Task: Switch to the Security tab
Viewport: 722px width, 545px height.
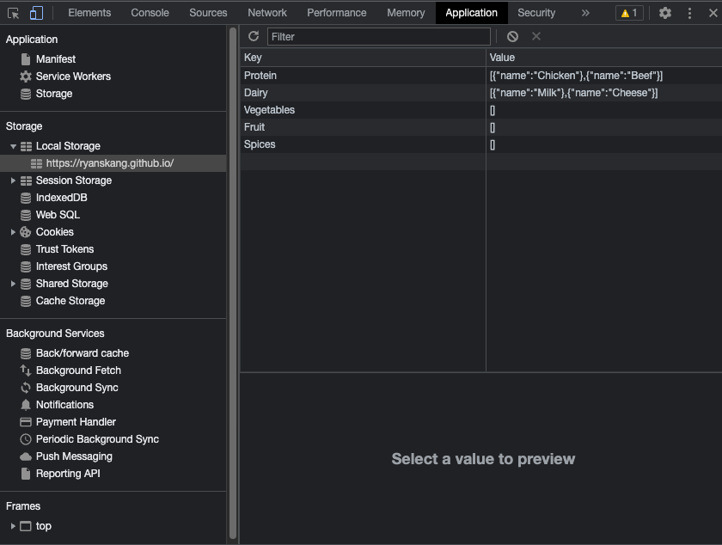Action: point(535,12)
